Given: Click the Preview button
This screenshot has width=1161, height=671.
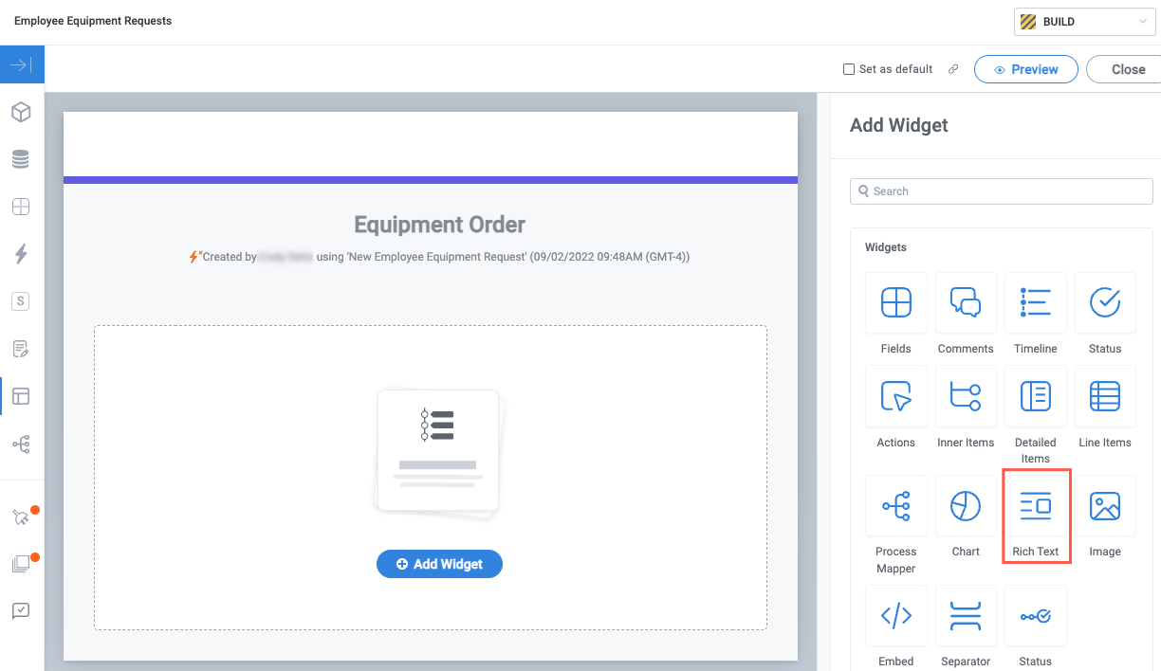Looking at the screenshot, I should pos(1025,69).
